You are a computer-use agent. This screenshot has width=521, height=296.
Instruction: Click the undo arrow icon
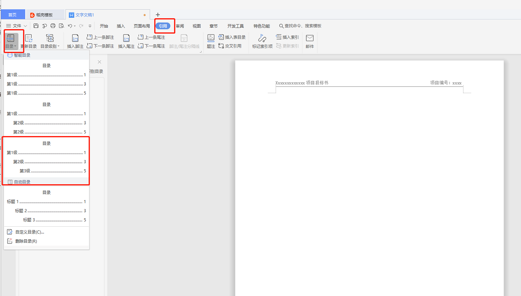[x=70, y=26]
